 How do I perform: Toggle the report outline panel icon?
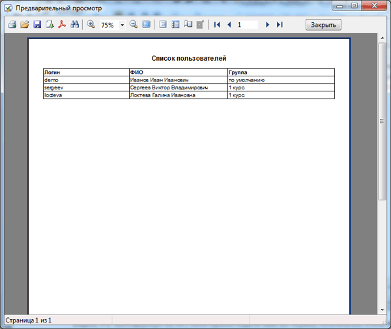(162, 25)
